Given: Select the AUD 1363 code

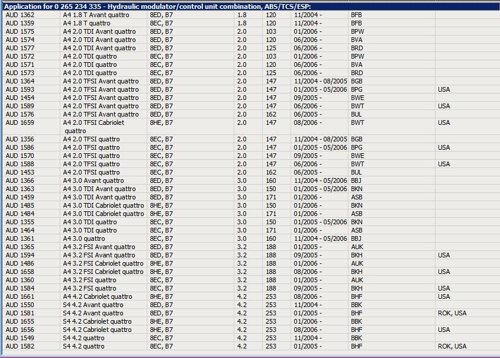Looking at the screenshot, I should (20, 189).
